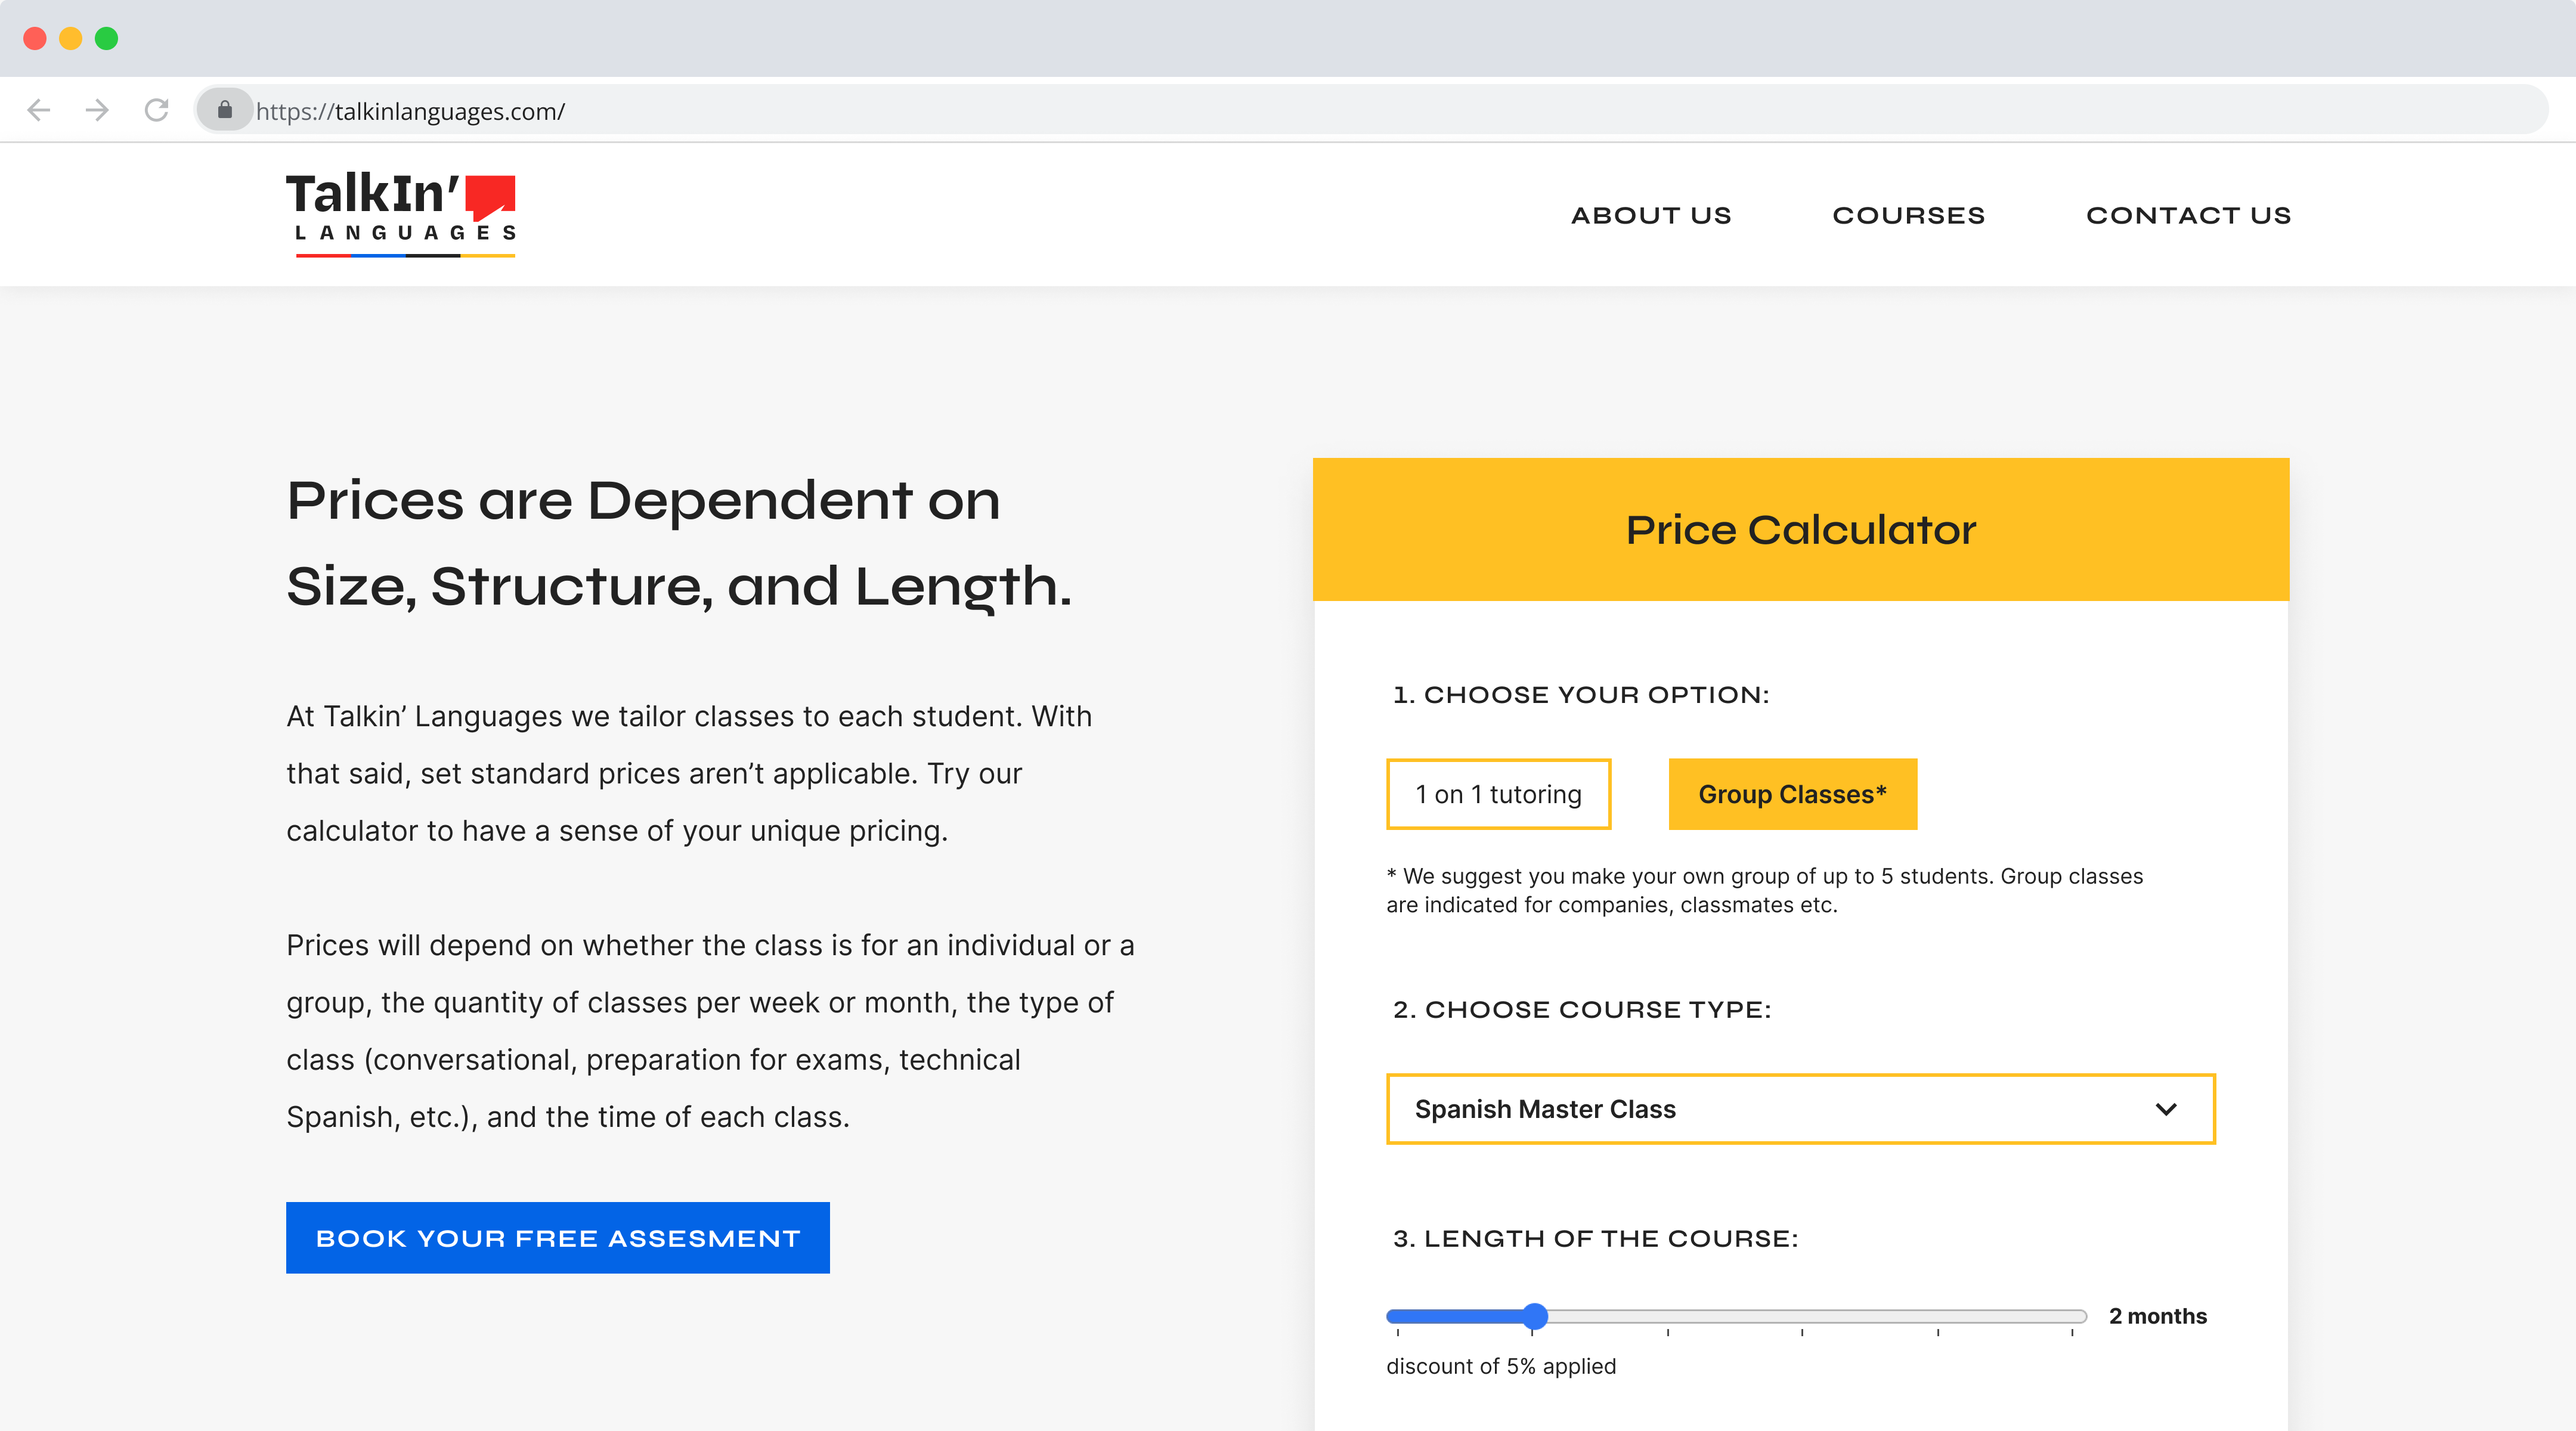Select the Group Classes option

click(x=1792, y=794)
